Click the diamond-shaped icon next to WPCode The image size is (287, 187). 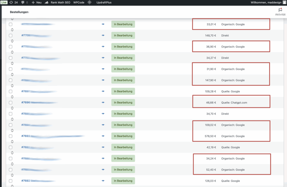89,2
